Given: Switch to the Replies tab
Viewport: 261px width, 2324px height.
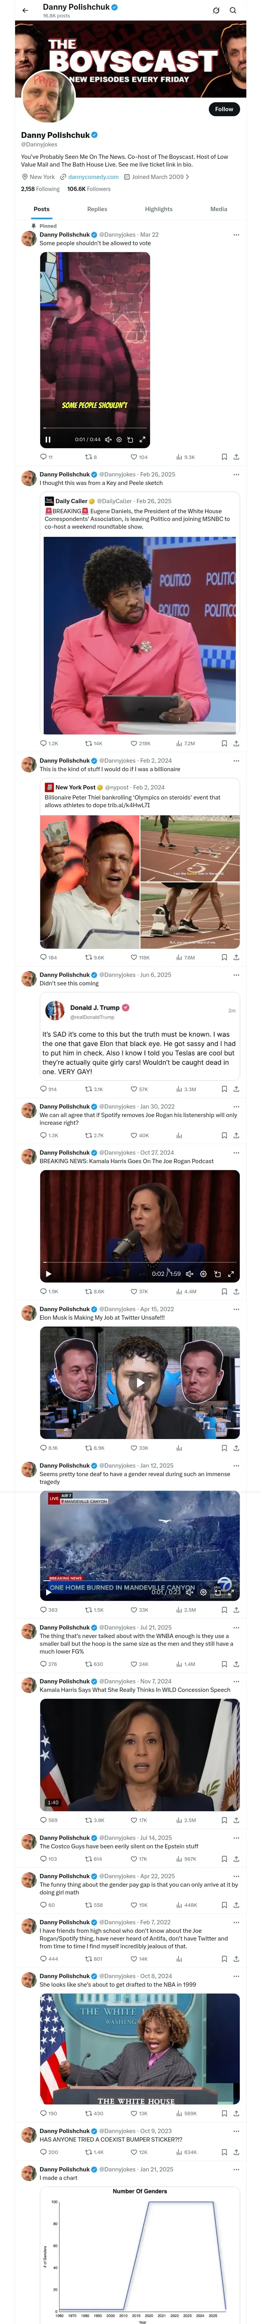Looking at the screenshot, I should 97,208.
